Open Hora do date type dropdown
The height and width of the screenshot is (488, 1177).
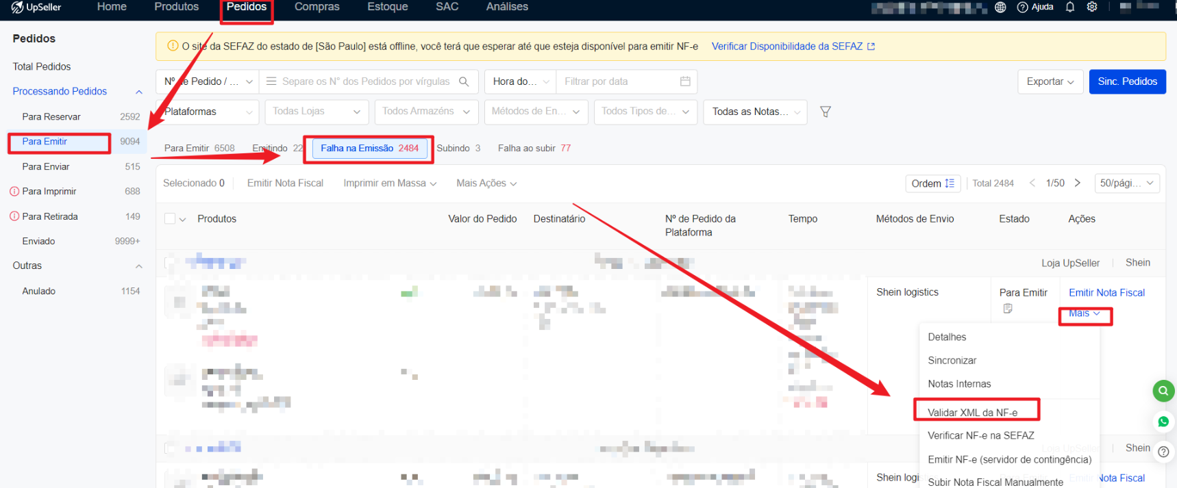pos(520,81)
